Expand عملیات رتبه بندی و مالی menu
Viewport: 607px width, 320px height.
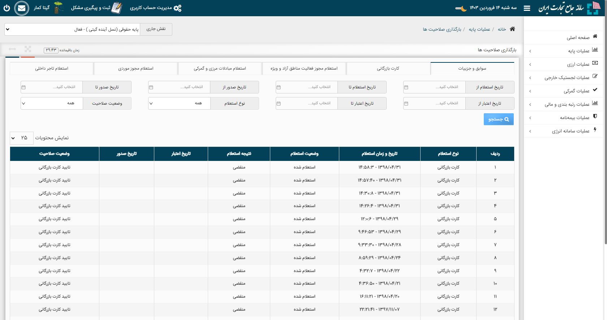tap(564, 104)
